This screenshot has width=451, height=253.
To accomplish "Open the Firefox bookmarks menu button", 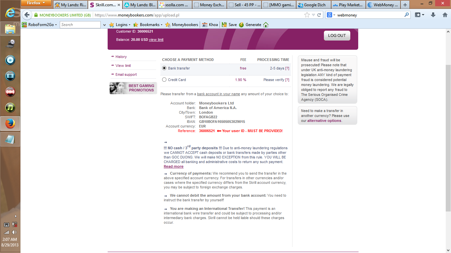I will (420, 15).
